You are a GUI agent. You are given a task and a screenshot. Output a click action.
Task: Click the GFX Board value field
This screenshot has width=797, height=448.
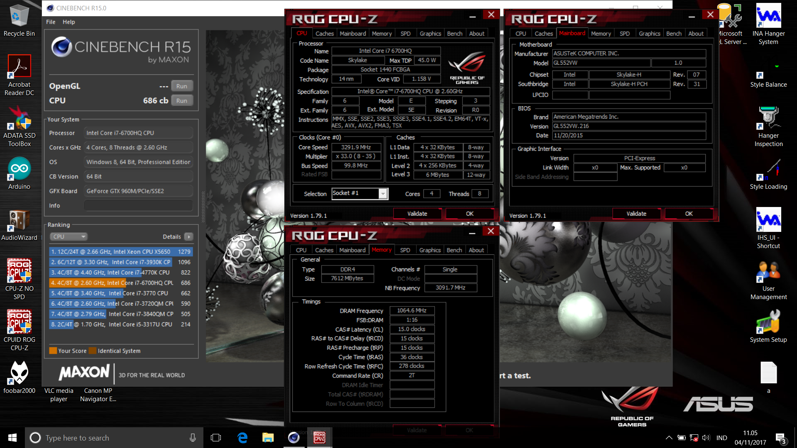(139, 191)
